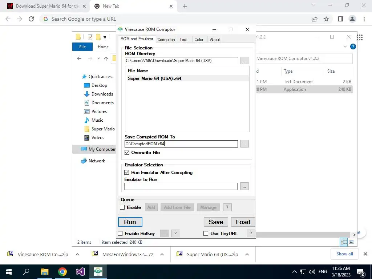Click the ROM Directory path field
This screenshot has height=279, width=372.
pyautogui.click(x=182, y=61)
